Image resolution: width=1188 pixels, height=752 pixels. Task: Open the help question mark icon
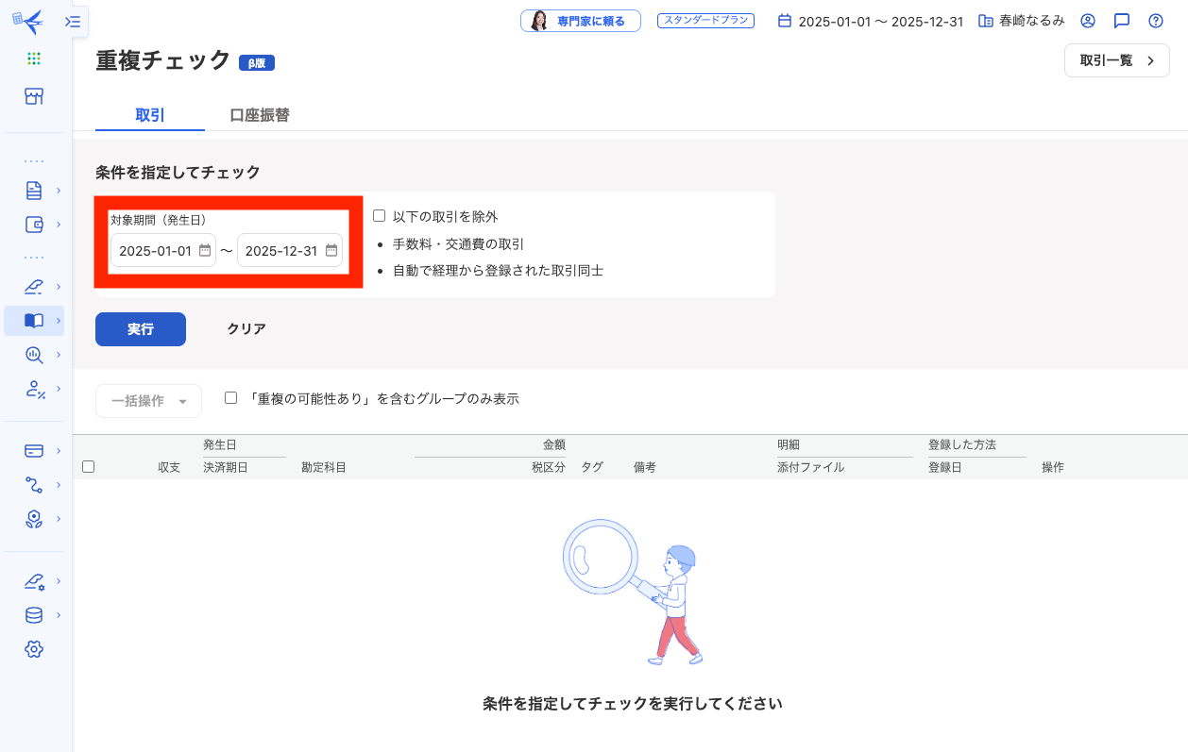(1155, 21)
